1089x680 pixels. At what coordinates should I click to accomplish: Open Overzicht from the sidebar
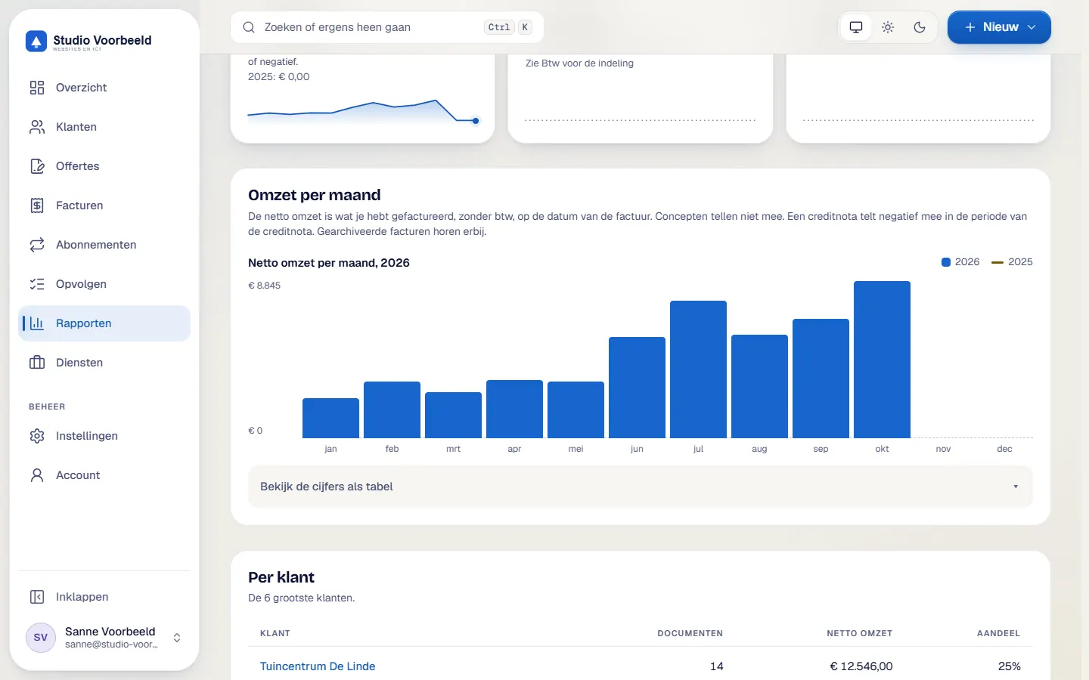(x=104, y=88)
